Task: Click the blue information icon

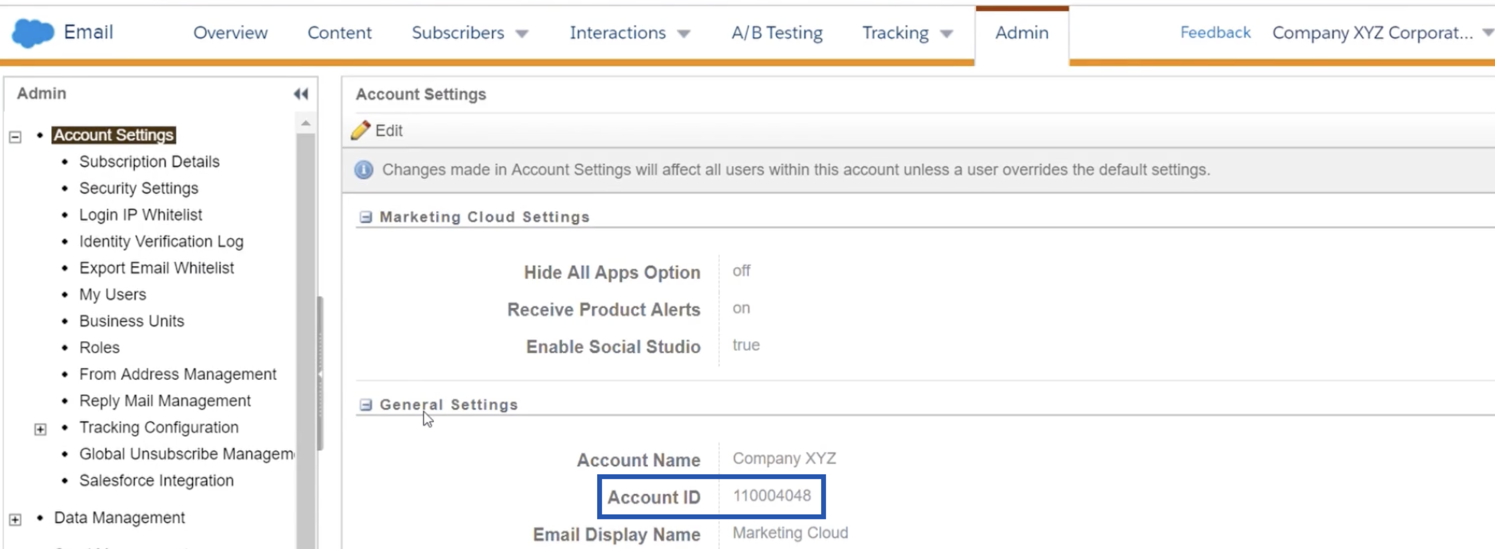Action: (364, 170)
